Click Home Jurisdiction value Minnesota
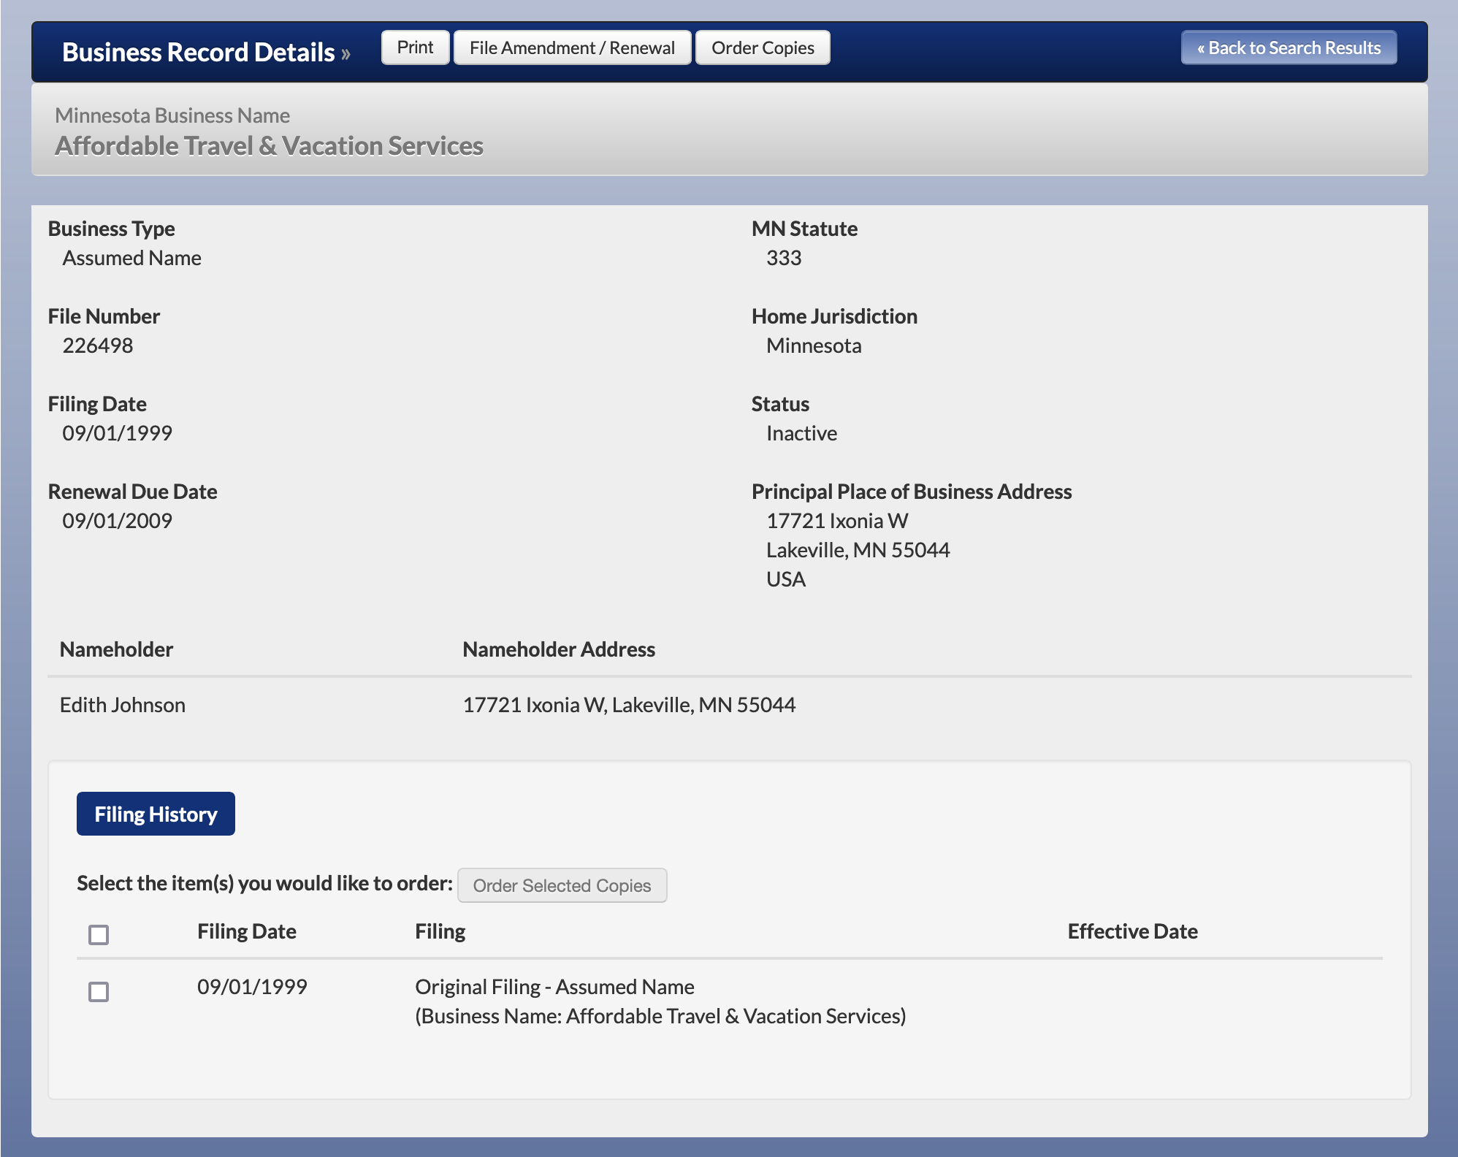The width and height of the screenshot is (1458, 1157). 814,345
